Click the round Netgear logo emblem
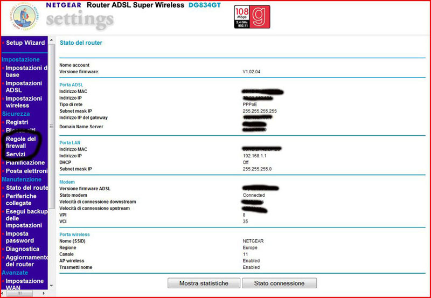 coord(24,17)
